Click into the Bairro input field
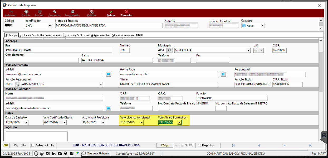Image resolution: width=328 pixels, height=158 pixels. [x=117, y=60]
